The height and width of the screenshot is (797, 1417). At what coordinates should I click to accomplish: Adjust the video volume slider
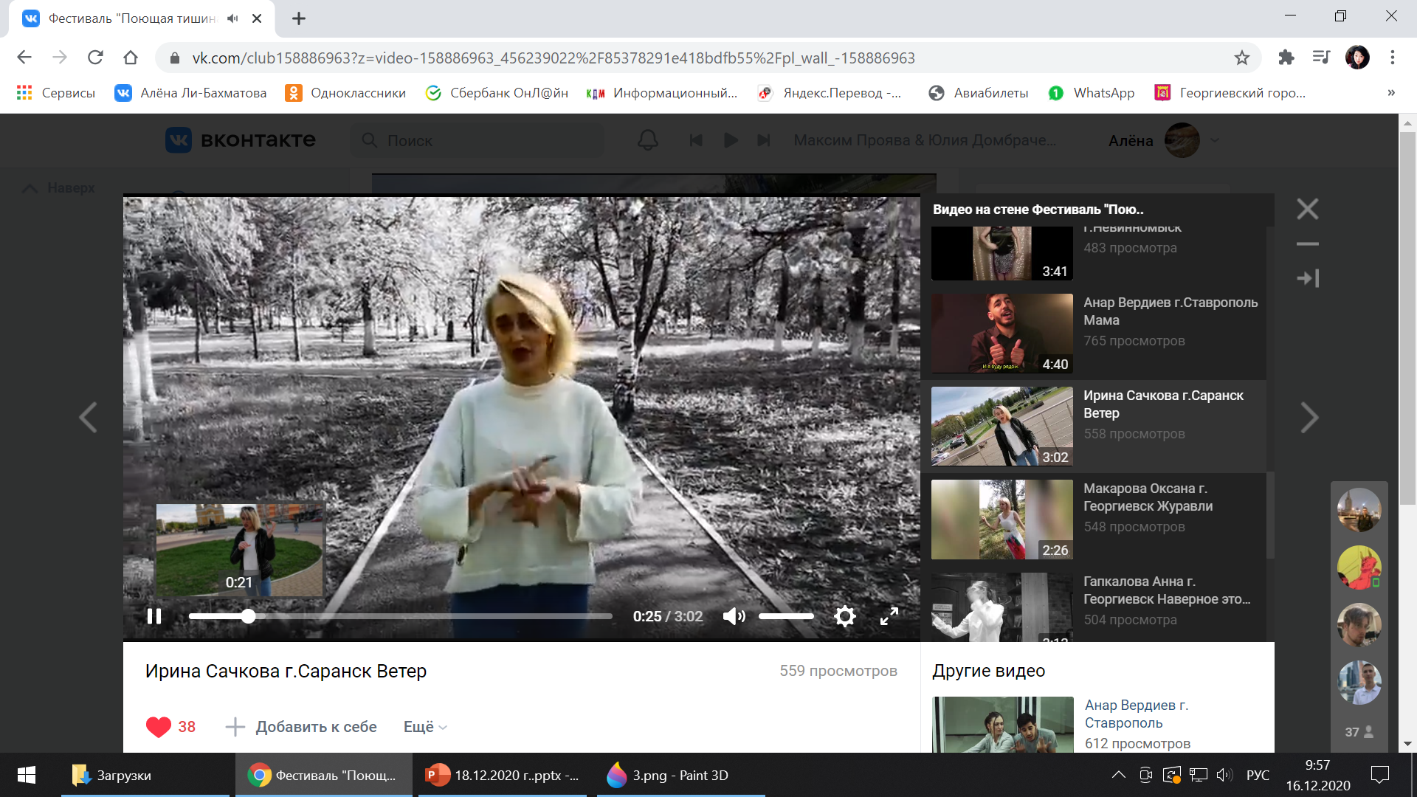click(x=786, y=616)
